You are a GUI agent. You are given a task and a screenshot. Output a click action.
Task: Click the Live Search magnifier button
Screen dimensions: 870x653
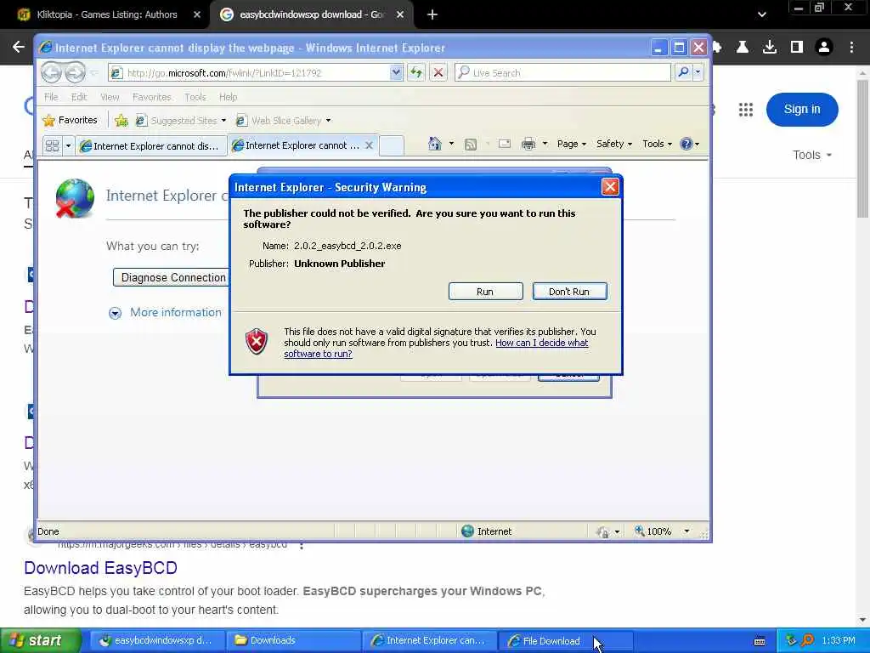684,72
